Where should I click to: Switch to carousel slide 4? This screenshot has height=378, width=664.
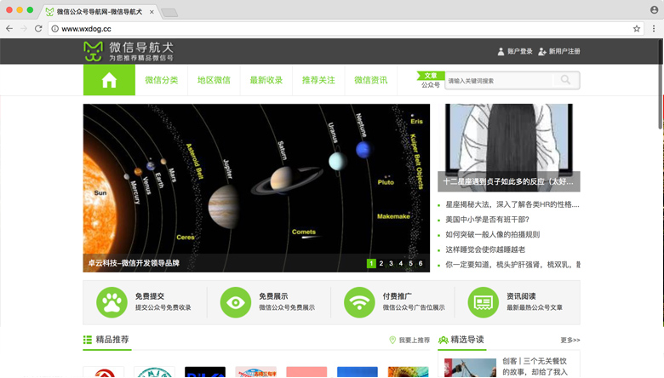point(401,263)
